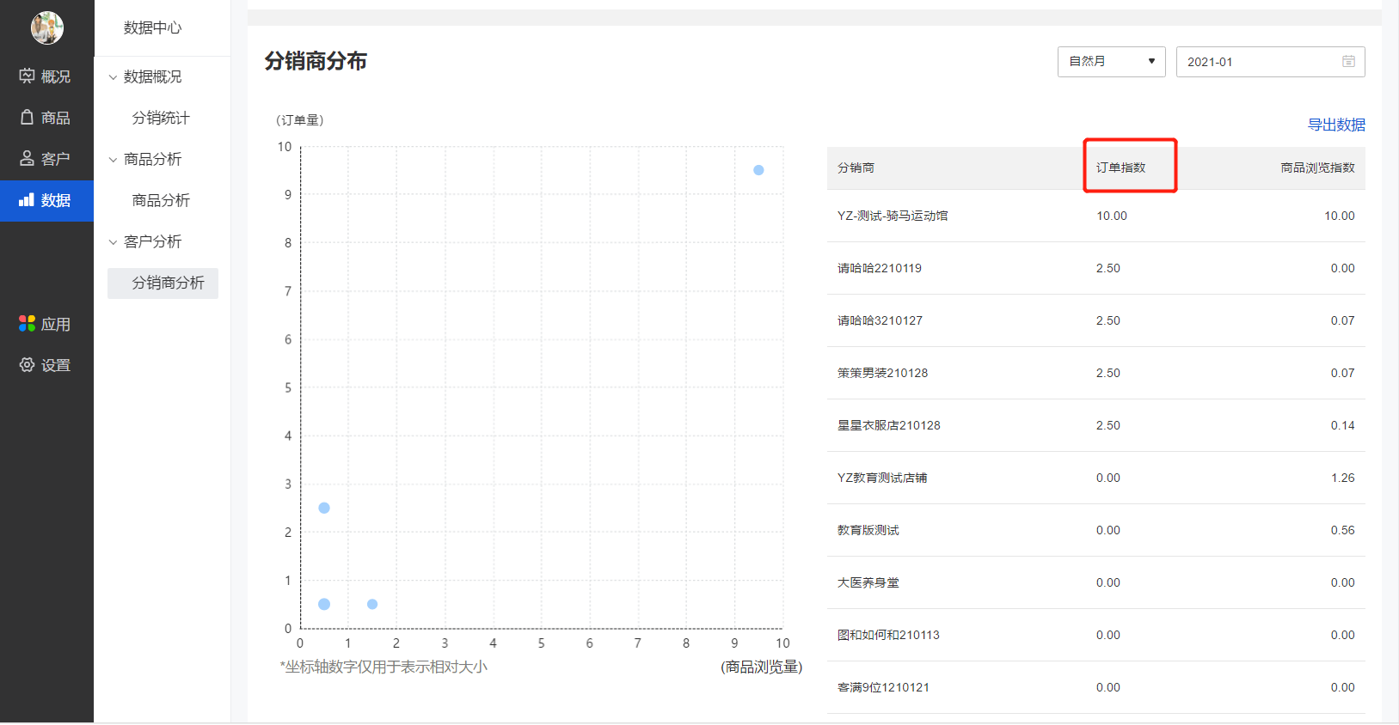Click the 客户 person icon
Image resolution: width=1399 pixels, height=725 pixels.
[27, 158]
